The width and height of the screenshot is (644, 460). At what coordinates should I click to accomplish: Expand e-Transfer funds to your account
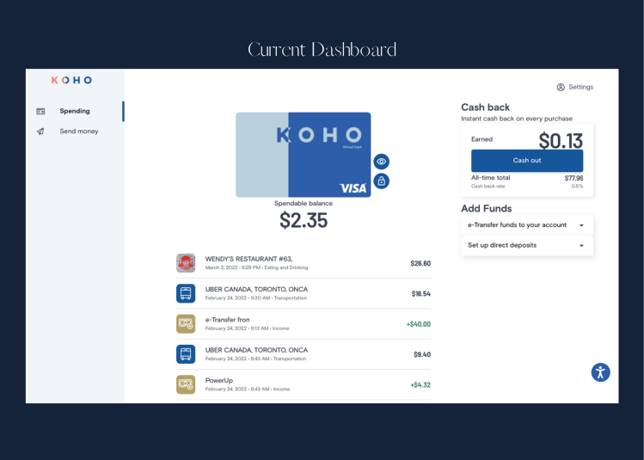pyautogui.click(x=526, y=225)
